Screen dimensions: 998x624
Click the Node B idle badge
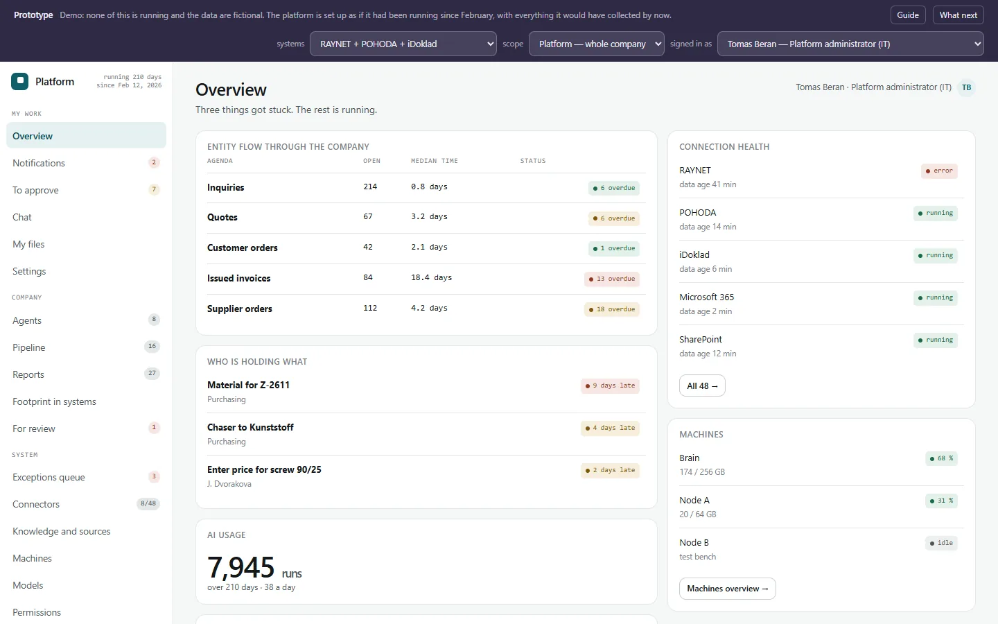[941, 544]
